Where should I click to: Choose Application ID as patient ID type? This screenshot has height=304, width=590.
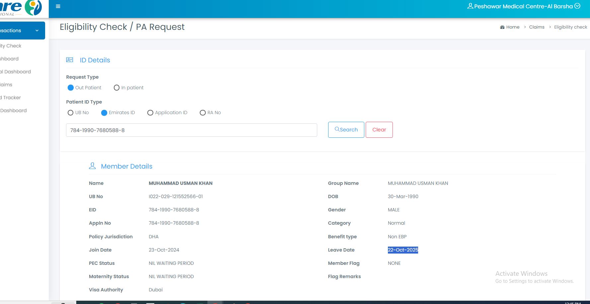point(150,113)
